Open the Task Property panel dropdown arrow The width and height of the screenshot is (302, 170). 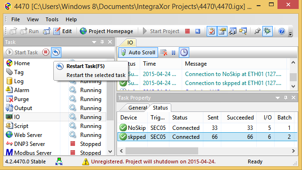coord(277,98)
